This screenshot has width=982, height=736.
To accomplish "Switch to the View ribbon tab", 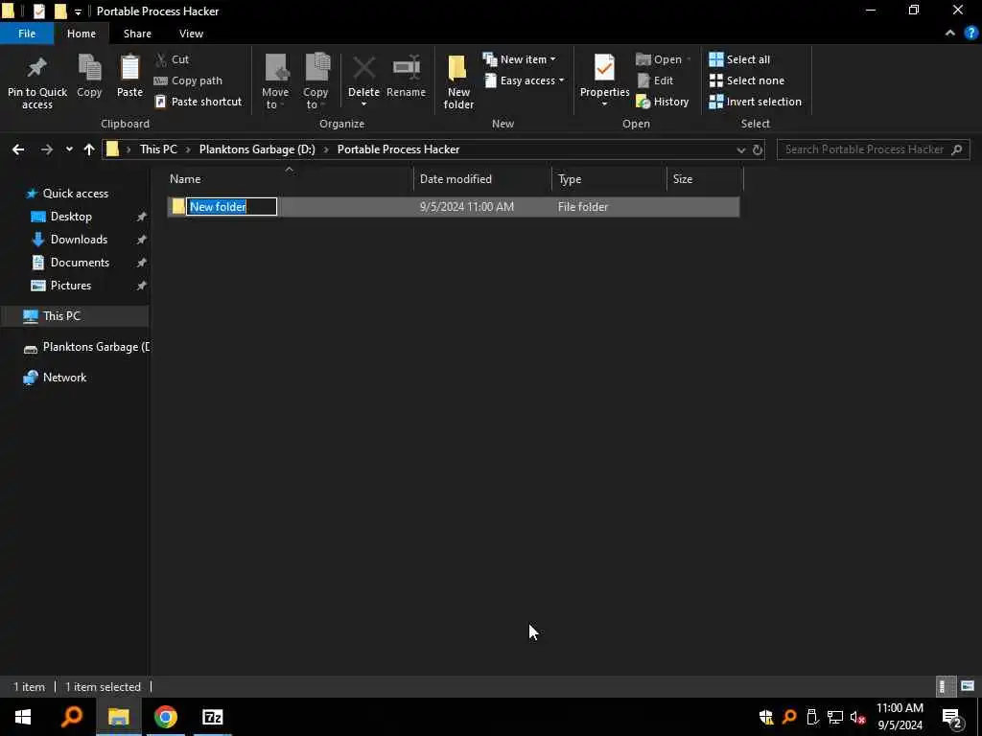I will tap(191, 34).
